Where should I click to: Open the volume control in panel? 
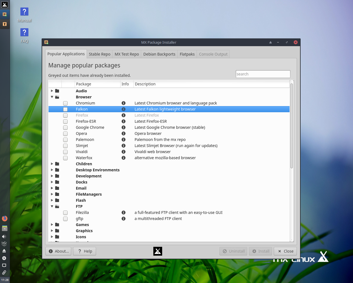4,237
